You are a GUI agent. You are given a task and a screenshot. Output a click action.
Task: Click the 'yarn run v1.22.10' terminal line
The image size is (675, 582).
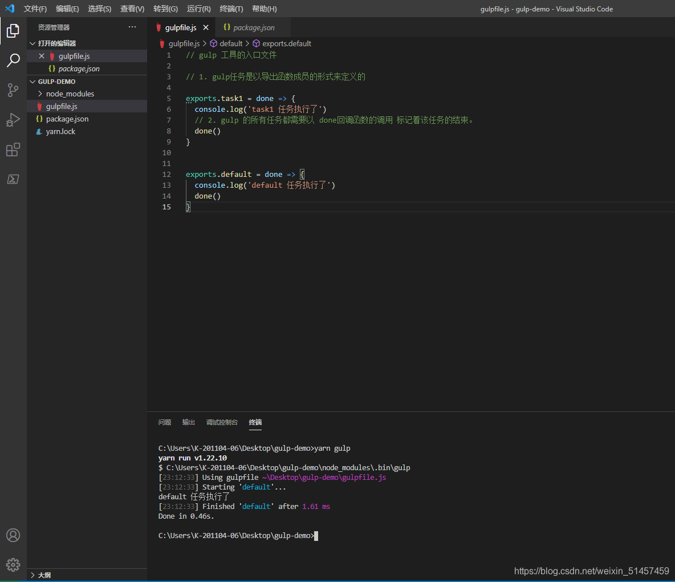(x=193, y=458)
